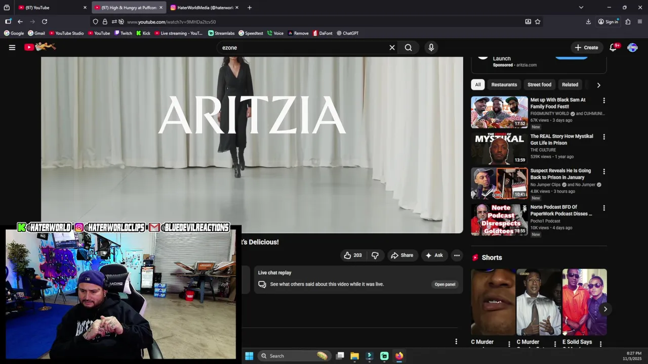Image resolution: width=648 pixels, height=364 pixels.
Task: Open the Twitch bookmark
Action: pyautogui.click(x=123, y=33)
